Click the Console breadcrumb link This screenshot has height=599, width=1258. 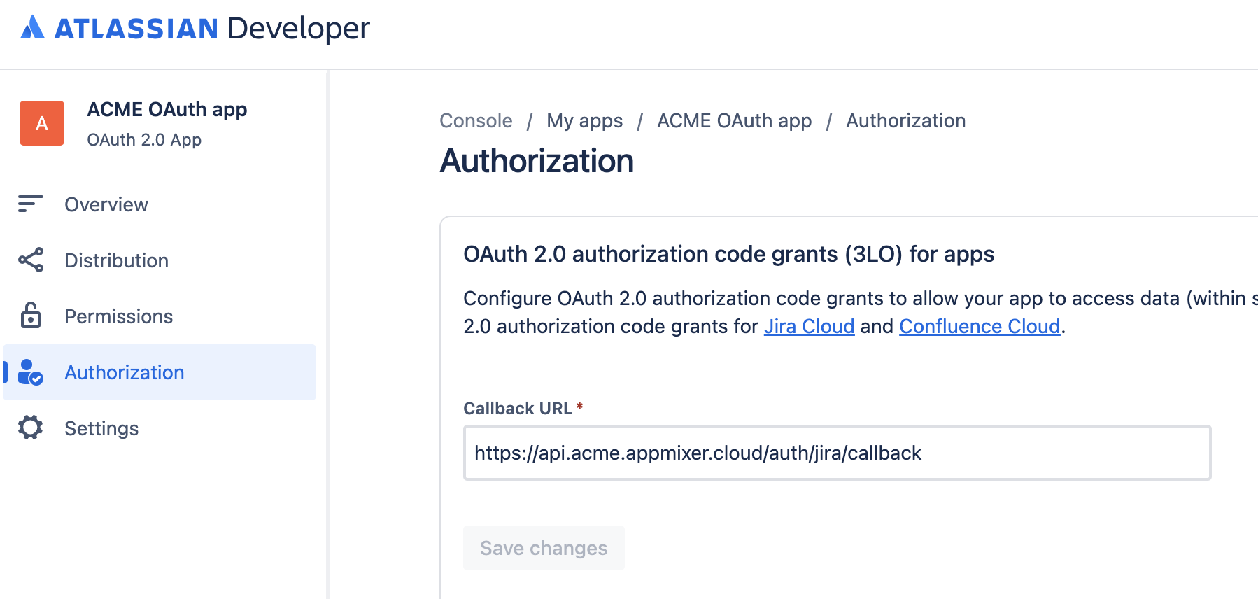click(476, 120)
